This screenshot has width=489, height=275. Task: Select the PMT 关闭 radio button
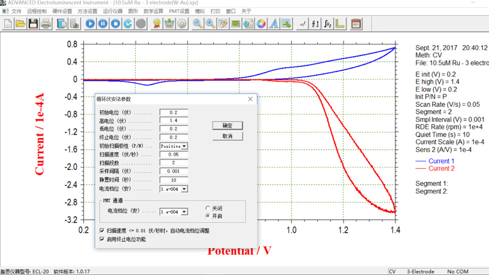208,208
